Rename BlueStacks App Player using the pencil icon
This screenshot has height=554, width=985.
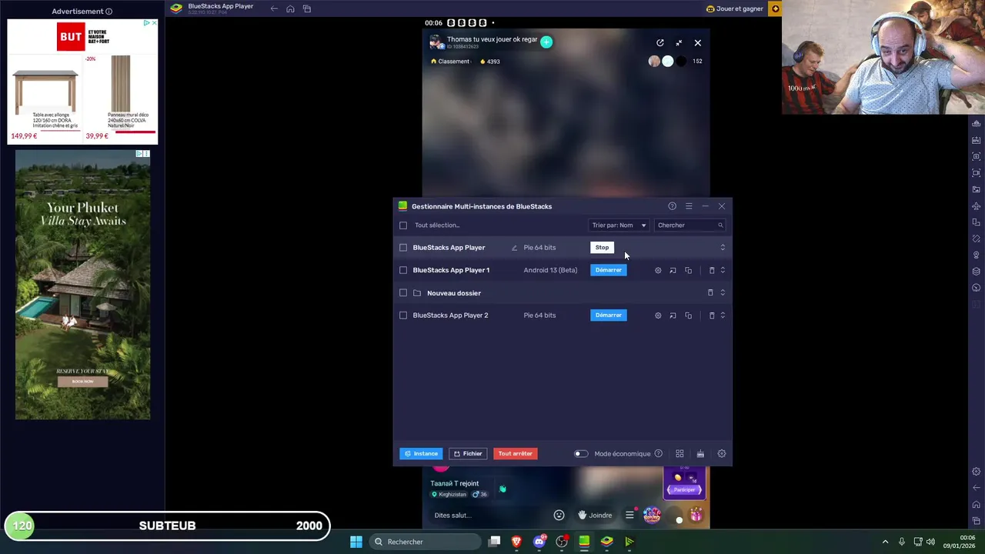tap(514, 248)
